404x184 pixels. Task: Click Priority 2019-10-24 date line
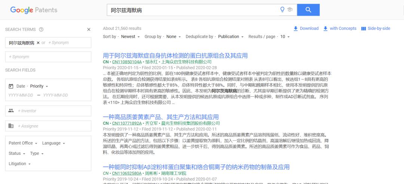[x=160, y=179]
